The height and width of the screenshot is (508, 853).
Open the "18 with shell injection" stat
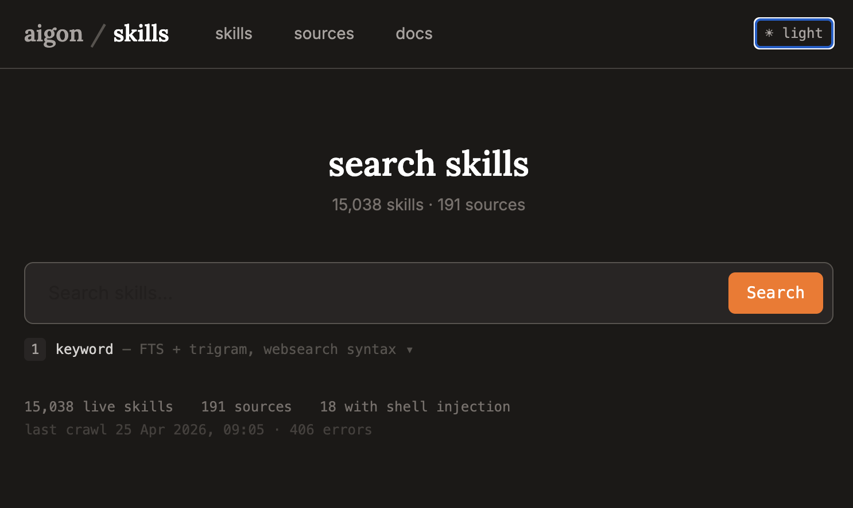414,406
